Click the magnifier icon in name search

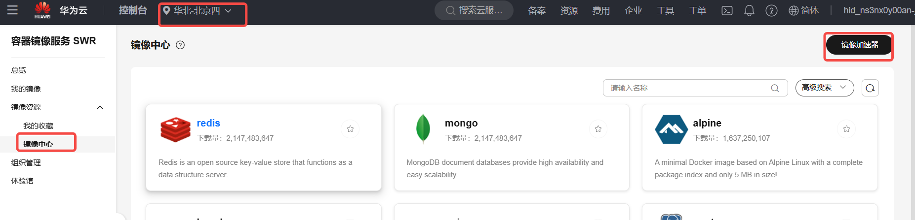(775, 88)
